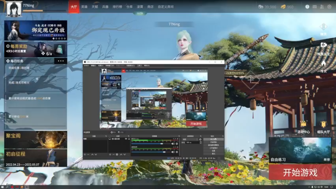Viewport: 336px width, 189px height.
Task: Click OBS start streaming button in controls
Action: pyautogui.click(x=214, y=139)
